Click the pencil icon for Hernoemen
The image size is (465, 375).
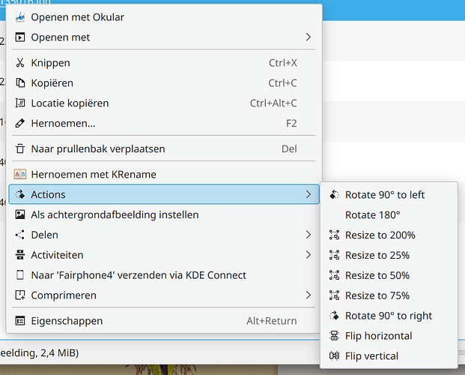point(20,123)
